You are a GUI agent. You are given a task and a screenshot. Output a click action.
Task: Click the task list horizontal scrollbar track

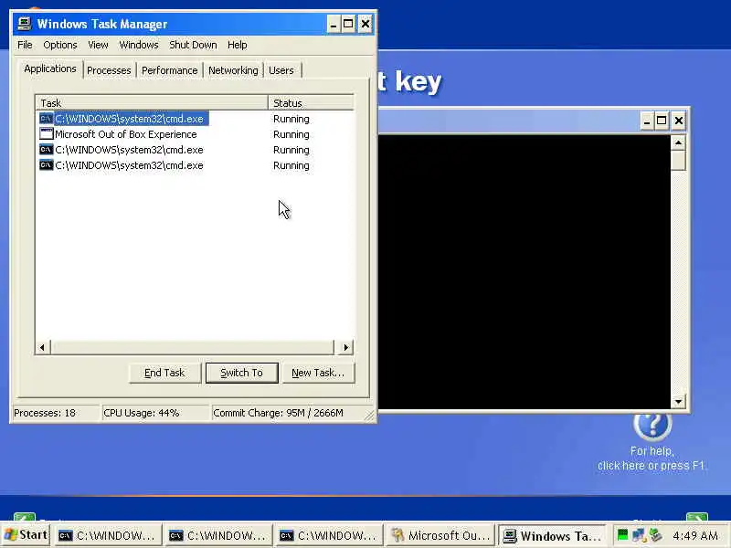pos(192,347)
